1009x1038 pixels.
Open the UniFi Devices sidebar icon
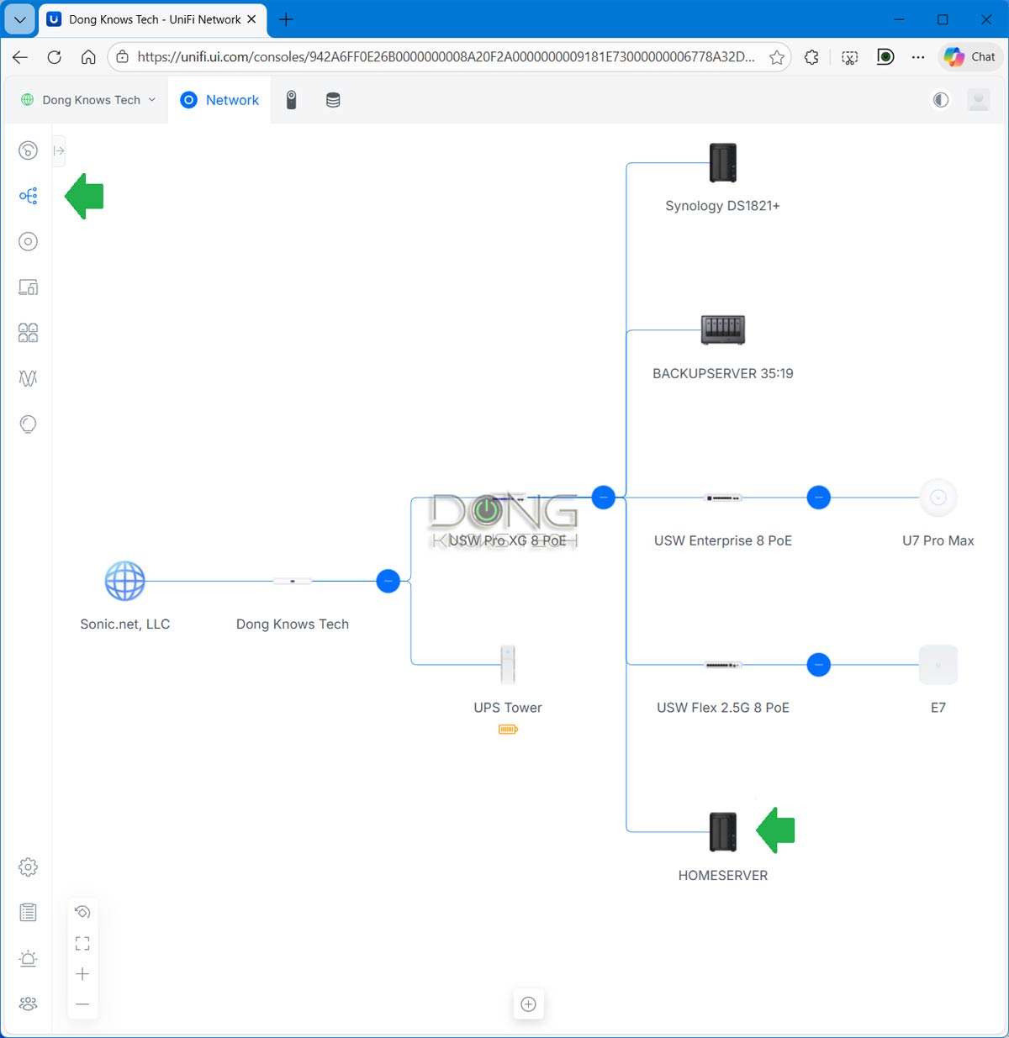click(x=28, y=241)
